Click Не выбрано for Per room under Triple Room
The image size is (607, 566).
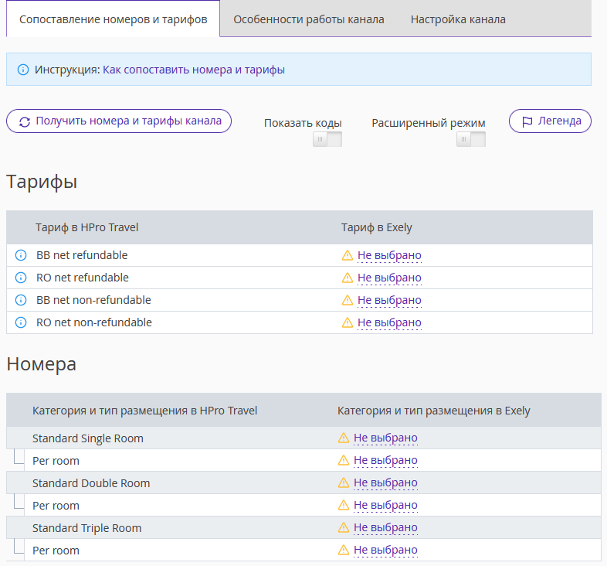(x=385, y=551)
